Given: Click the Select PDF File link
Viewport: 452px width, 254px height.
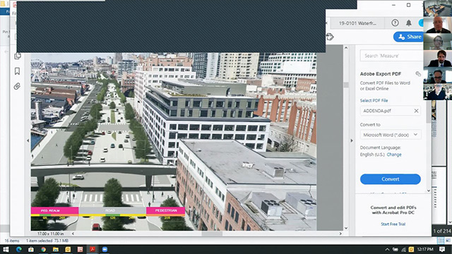Looking at the screenshot, I should pos(374,100).
